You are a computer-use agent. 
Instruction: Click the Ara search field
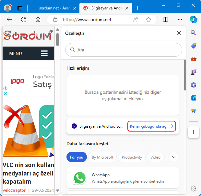click(x=124, y=50)
